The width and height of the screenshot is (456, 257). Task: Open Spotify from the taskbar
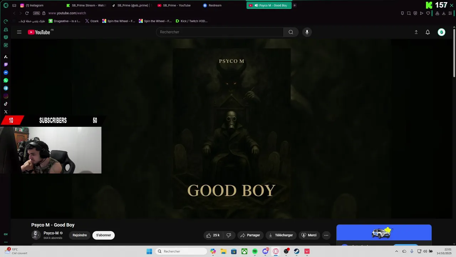255,251
